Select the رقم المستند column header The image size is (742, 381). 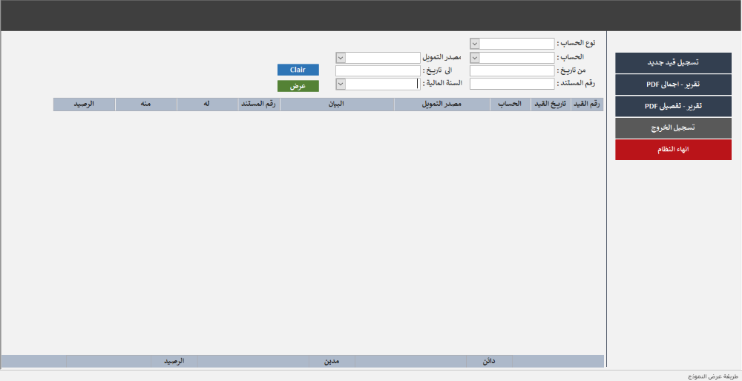pos(259,105)
